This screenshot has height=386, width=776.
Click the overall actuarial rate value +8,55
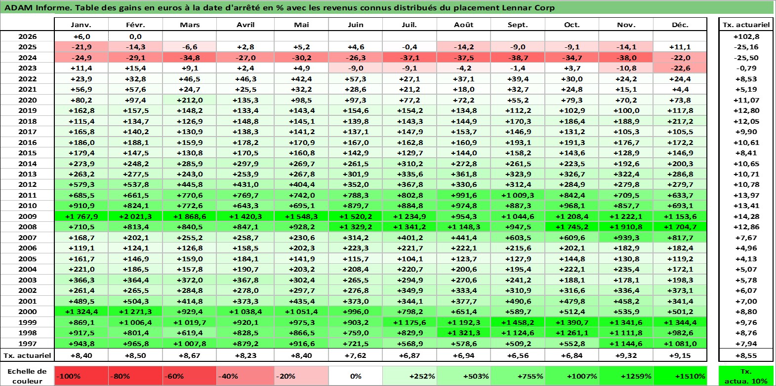746,355
